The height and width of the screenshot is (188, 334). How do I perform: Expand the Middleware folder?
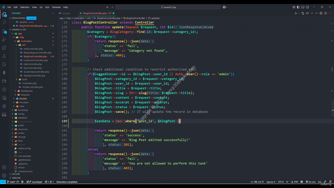[27, 91]
